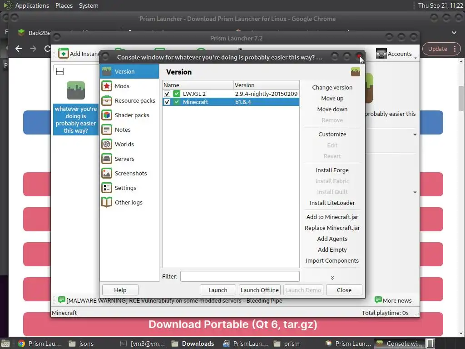Go forward in Chrome

click(33, 49)
